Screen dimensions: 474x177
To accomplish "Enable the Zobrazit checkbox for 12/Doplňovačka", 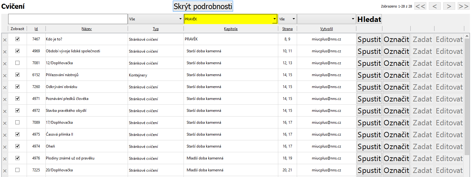I will coord(18,63).
